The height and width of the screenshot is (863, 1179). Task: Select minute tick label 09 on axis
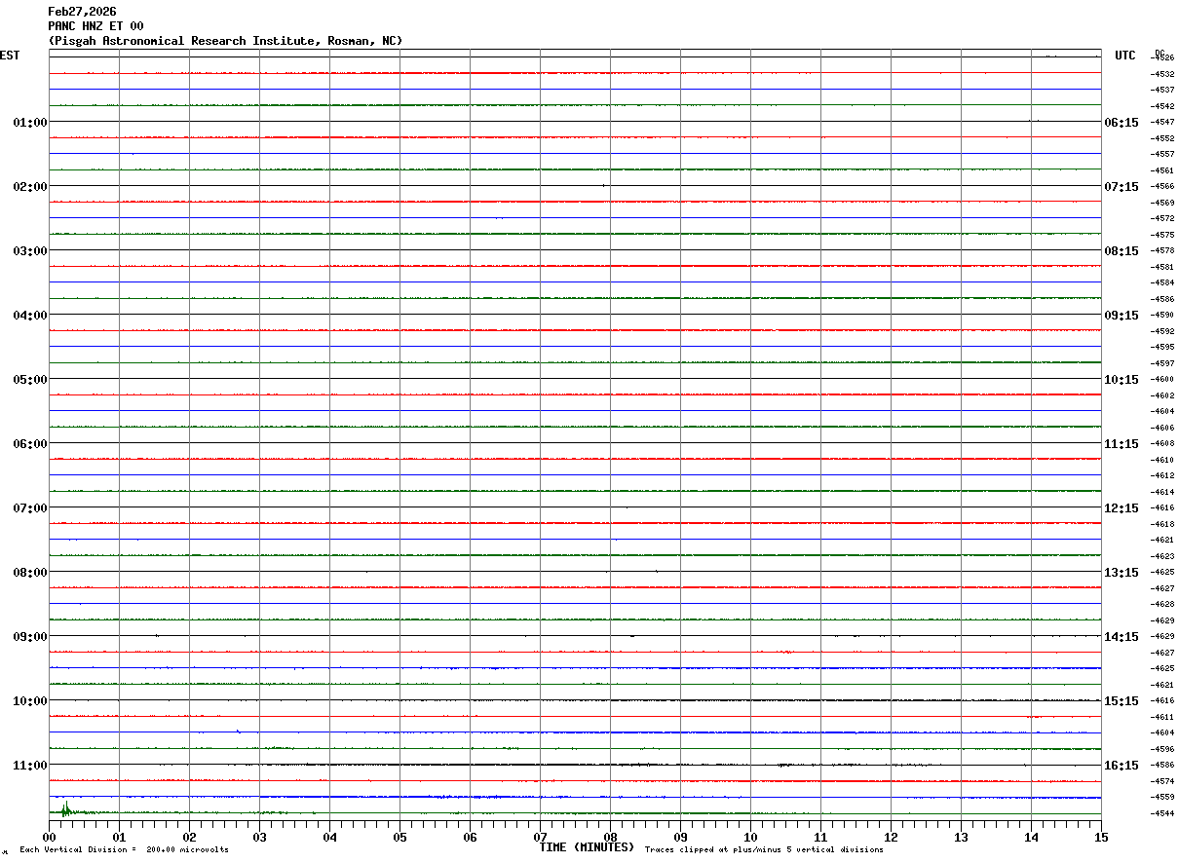tap(680, 837)
